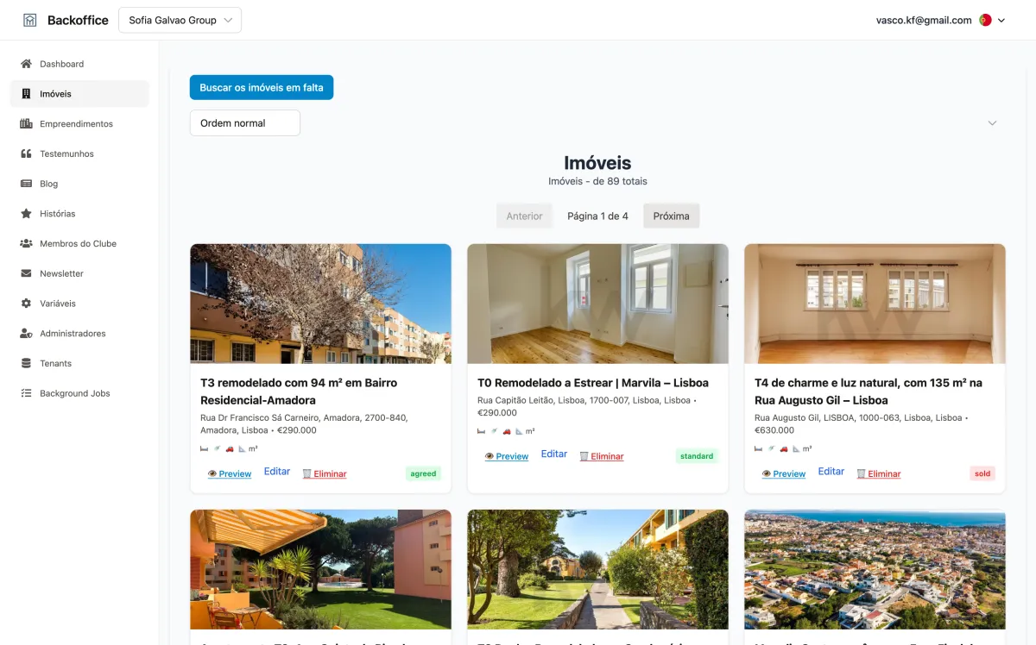This screenshot has height=645, width=1036.
Task: Click Buscar os imóveis em falta button
Action: [262, 88]
